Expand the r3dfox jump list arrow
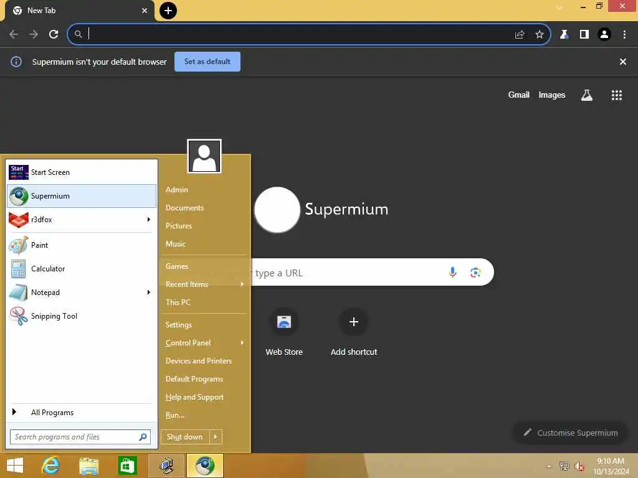638x478 pixels. [x=149, y=220]
